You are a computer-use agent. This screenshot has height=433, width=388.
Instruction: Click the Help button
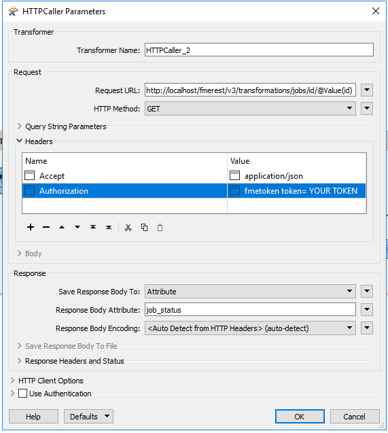tap(33, 416)
